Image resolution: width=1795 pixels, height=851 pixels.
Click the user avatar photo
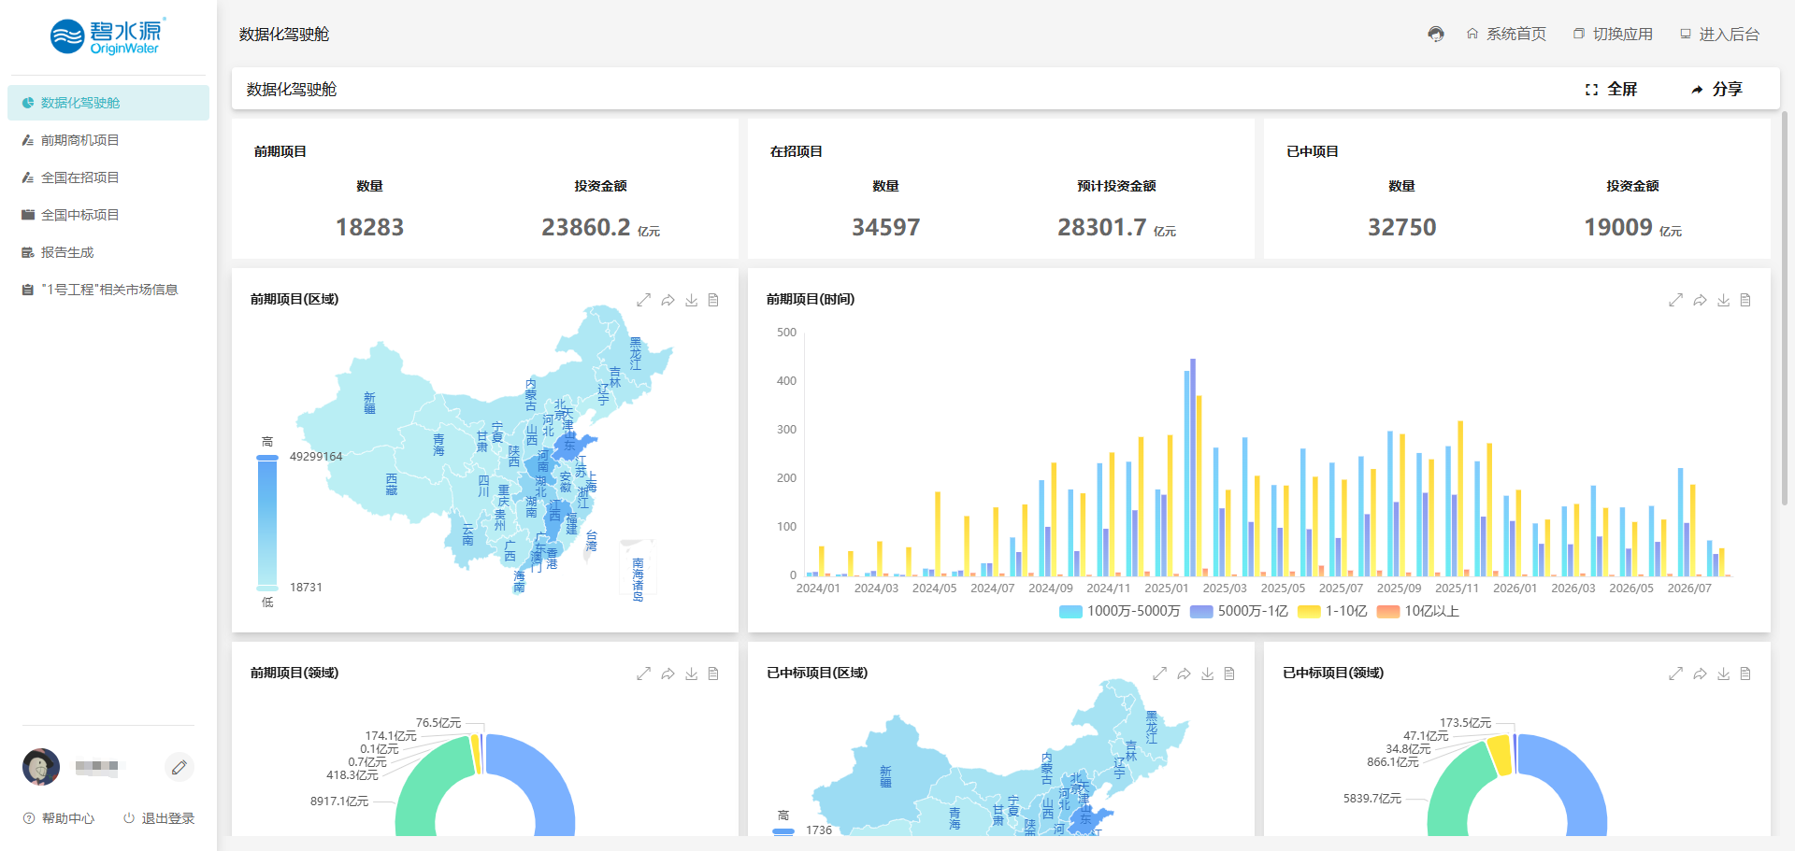click(x=41, y=767)
